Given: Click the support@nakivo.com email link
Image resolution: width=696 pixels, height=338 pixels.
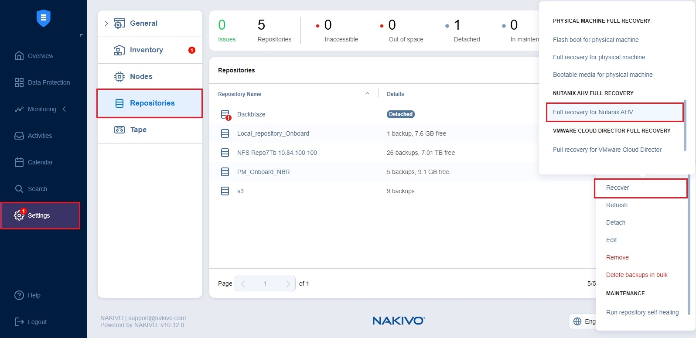Looking at the screenshot, I should [157, 318].
